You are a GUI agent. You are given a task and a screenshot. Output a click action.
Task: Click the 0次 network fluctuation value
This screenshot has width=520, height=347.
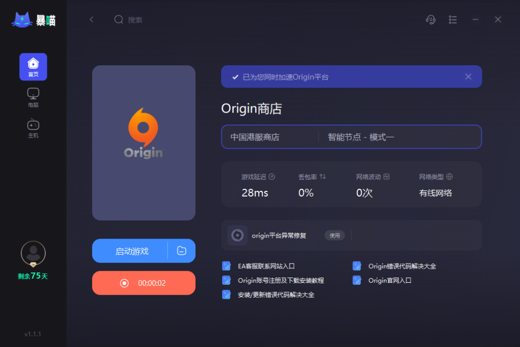[x=364, y=193]
